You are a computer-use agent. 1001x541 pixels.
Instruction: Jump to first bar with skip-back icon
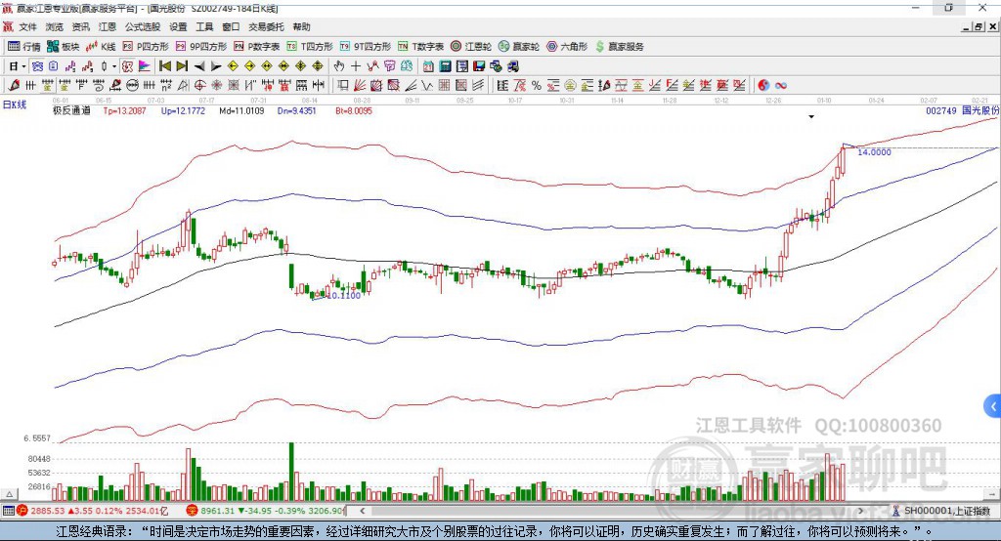164,65
